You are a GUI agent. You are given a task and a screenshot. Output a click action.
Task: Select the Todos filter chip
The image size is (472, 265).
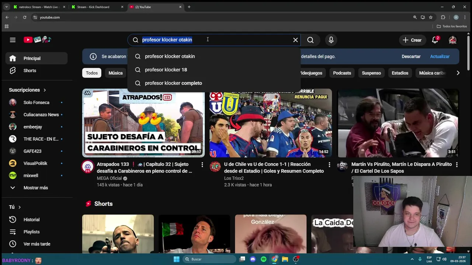point(92,73)
